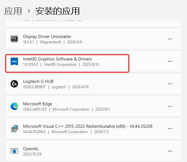Click Microsoft Corporation publisher under Microsoft Edge
Screen dimensions: 187x162
pos(71,109)
